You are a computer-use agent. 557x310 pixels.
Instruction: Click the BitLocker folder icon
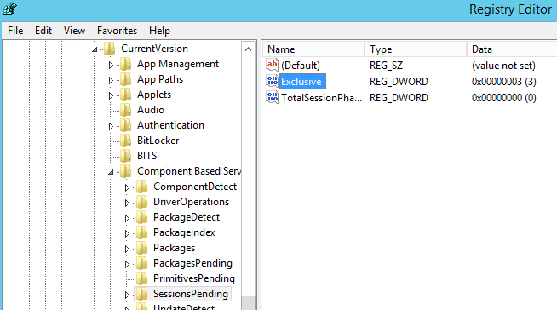(125, 141)
